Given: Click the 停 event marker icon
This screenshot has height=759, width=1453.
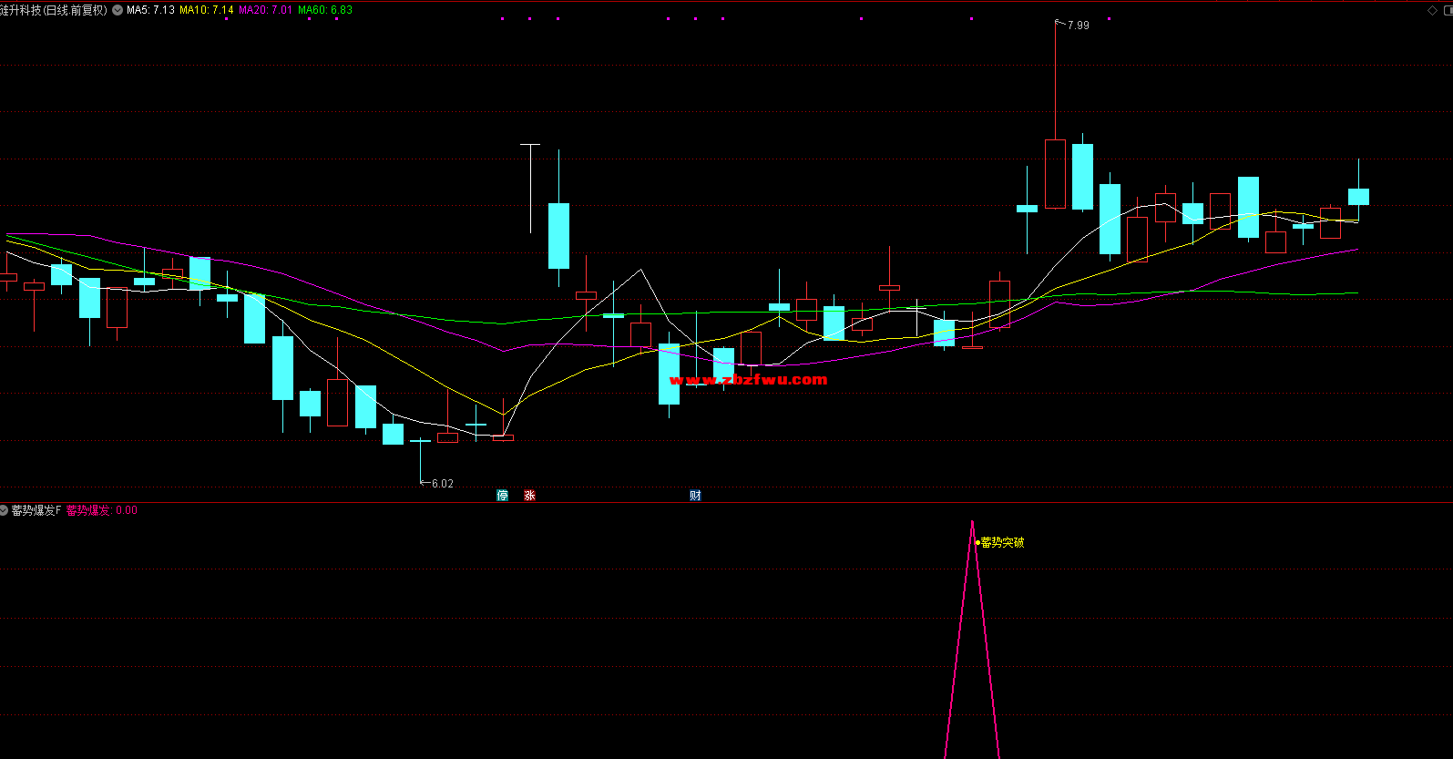Looking at the screenshot, I should [x=502, y=496].
